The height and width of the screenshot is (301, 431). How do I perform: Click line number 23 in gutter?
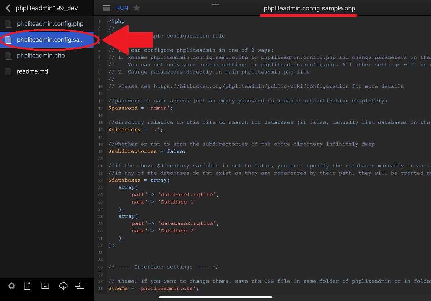tap(100, 180)
